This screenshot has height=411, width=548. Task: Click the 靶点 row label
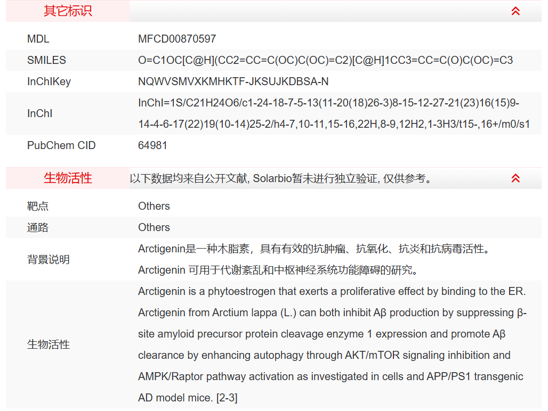[x=38, y=206]
